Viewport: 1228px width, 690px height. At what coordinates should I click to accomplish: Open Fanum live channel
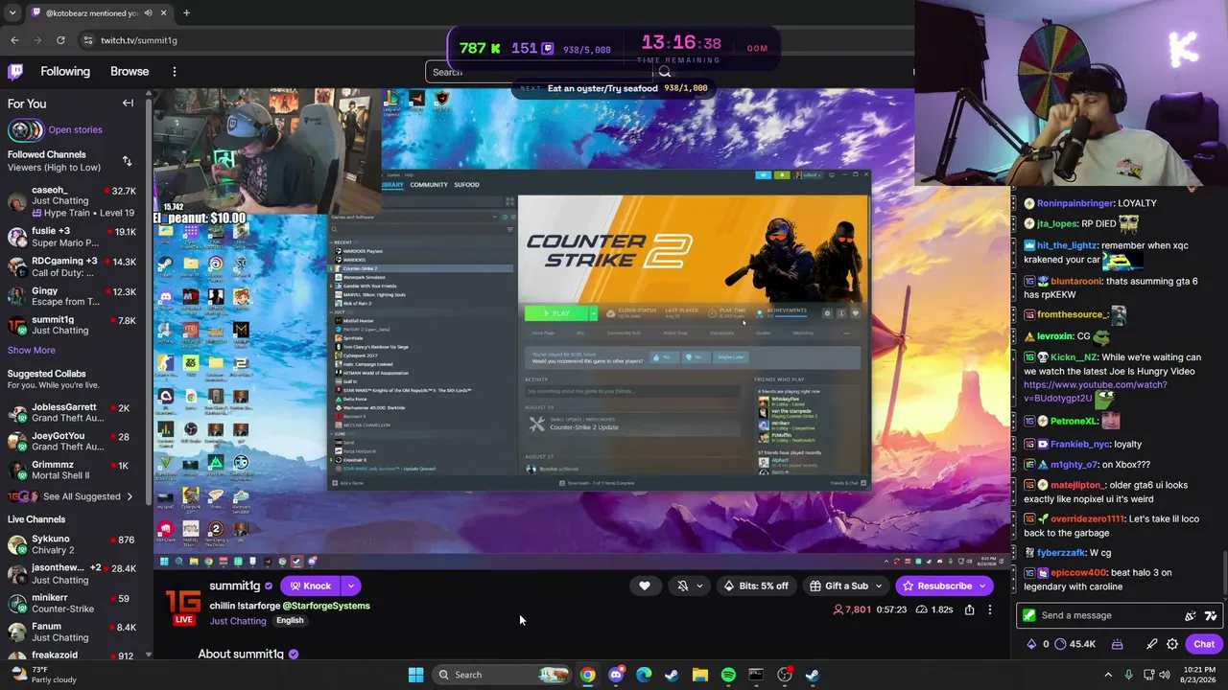click(x=72, y=632)
